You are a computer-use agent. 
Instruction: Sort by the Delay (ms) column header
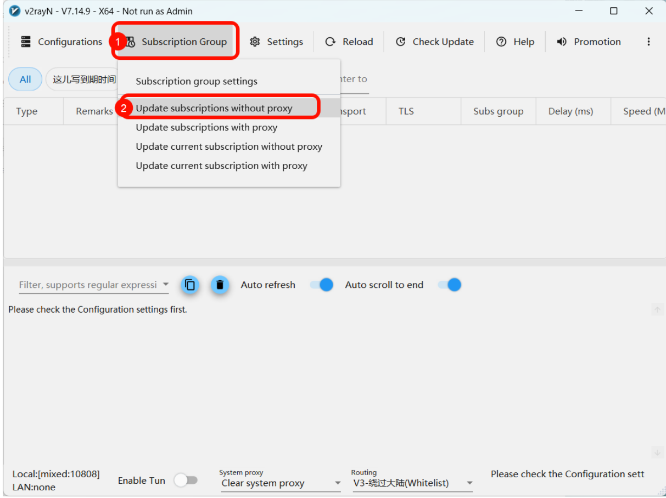pos(570,111)
